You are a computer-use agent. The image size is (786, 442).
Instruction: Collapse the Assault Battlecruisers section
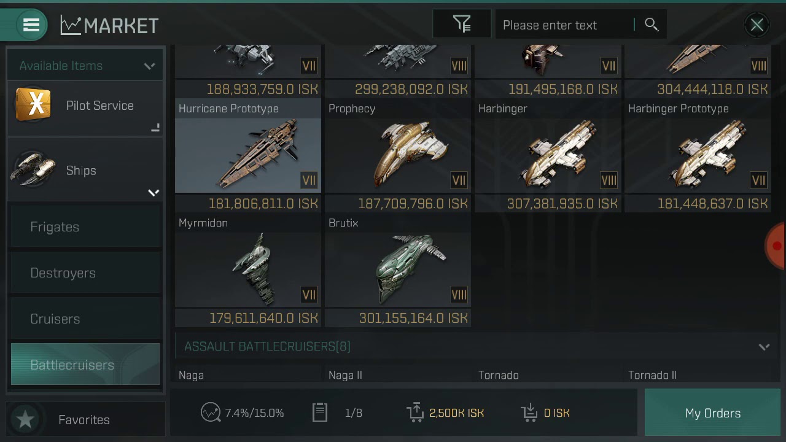(764, 347)
